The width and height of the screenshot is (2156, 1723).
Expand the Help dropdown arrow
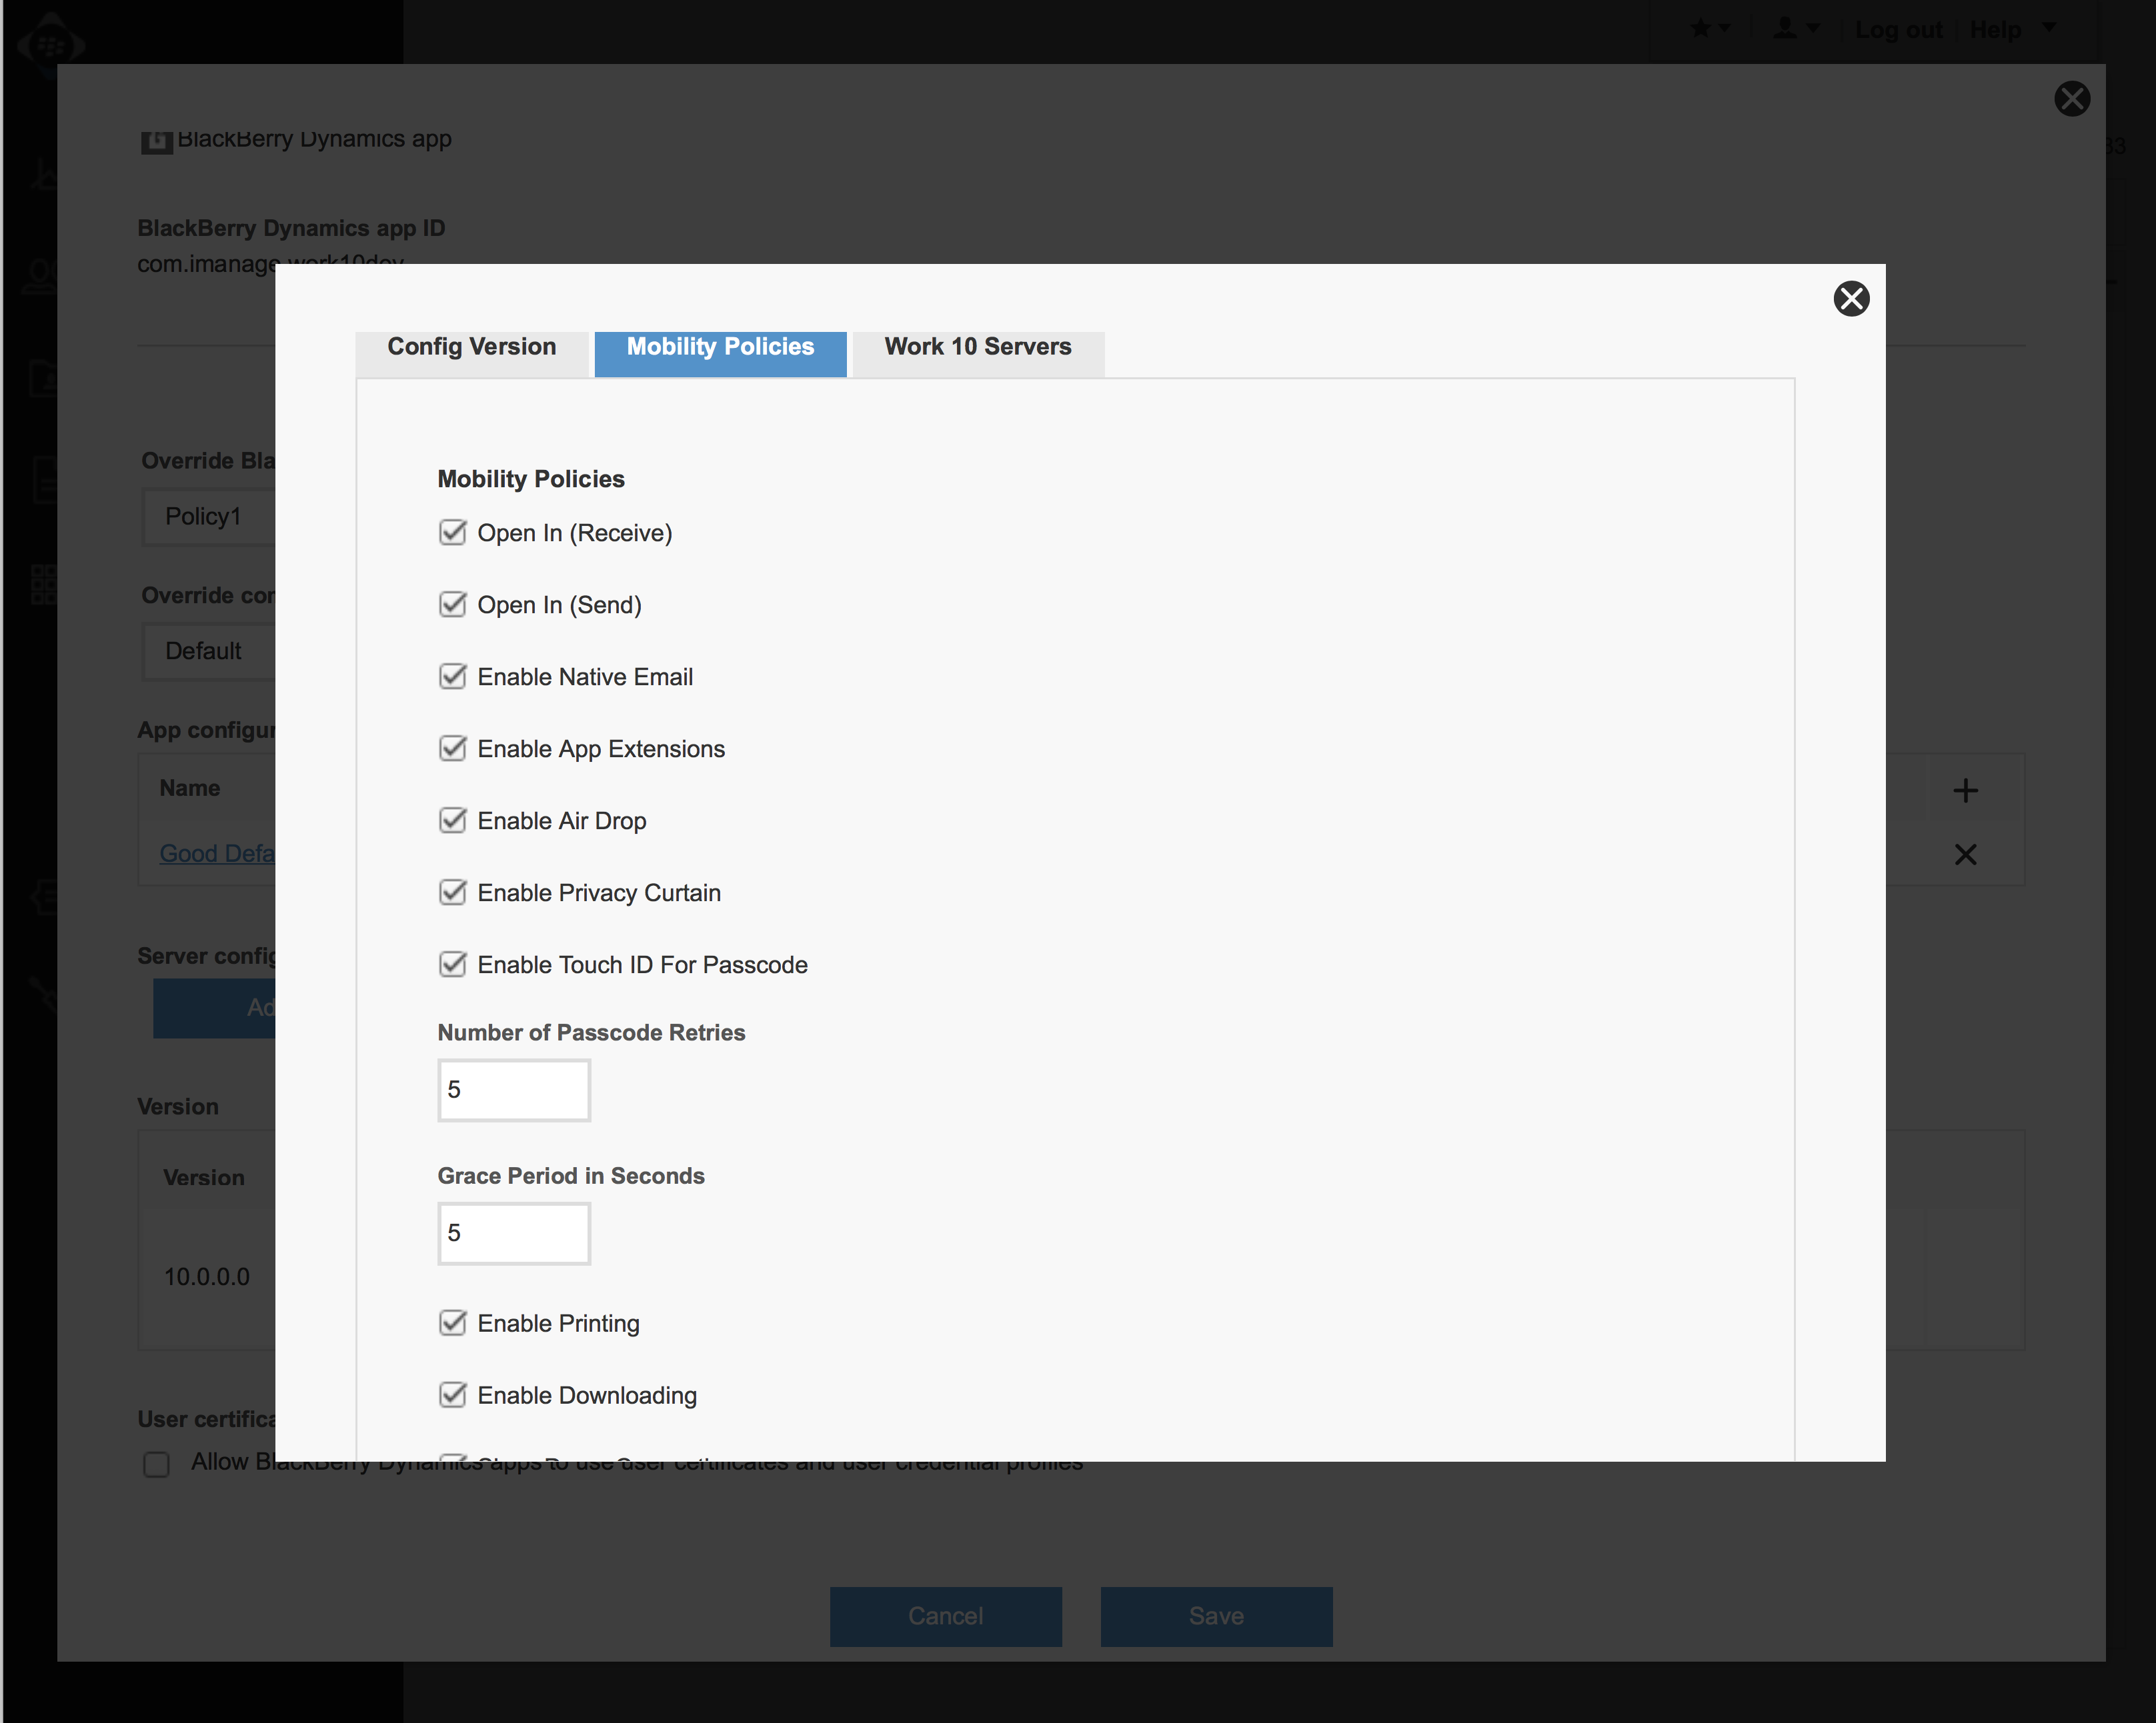[x=2049, y=27]
